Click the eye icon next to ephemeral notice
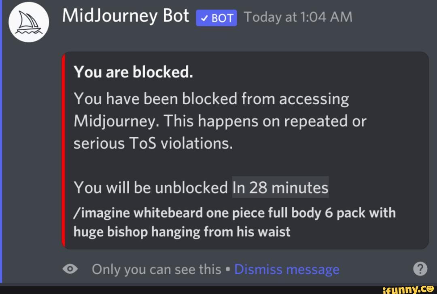The width and height of the screenshot is (437, 294). [70, 269]
